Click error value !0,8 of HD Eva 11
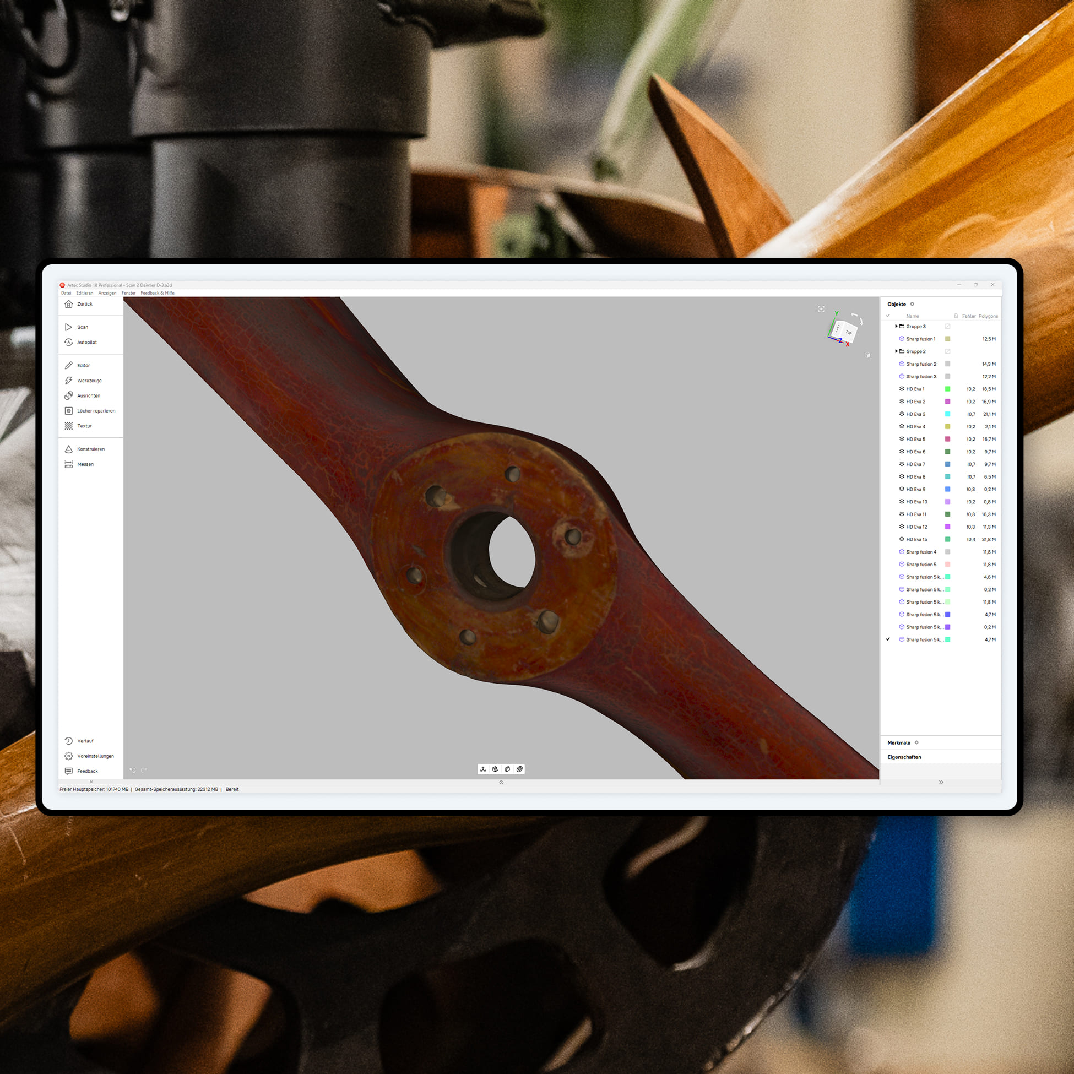Screen dimensions: 1074x1074 [x=970, y=514]
